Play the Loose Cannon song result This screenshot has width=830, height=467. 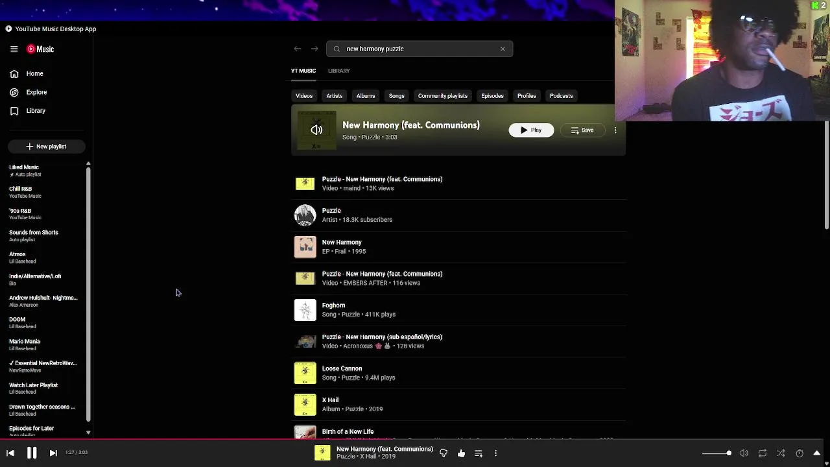point(459,373)
